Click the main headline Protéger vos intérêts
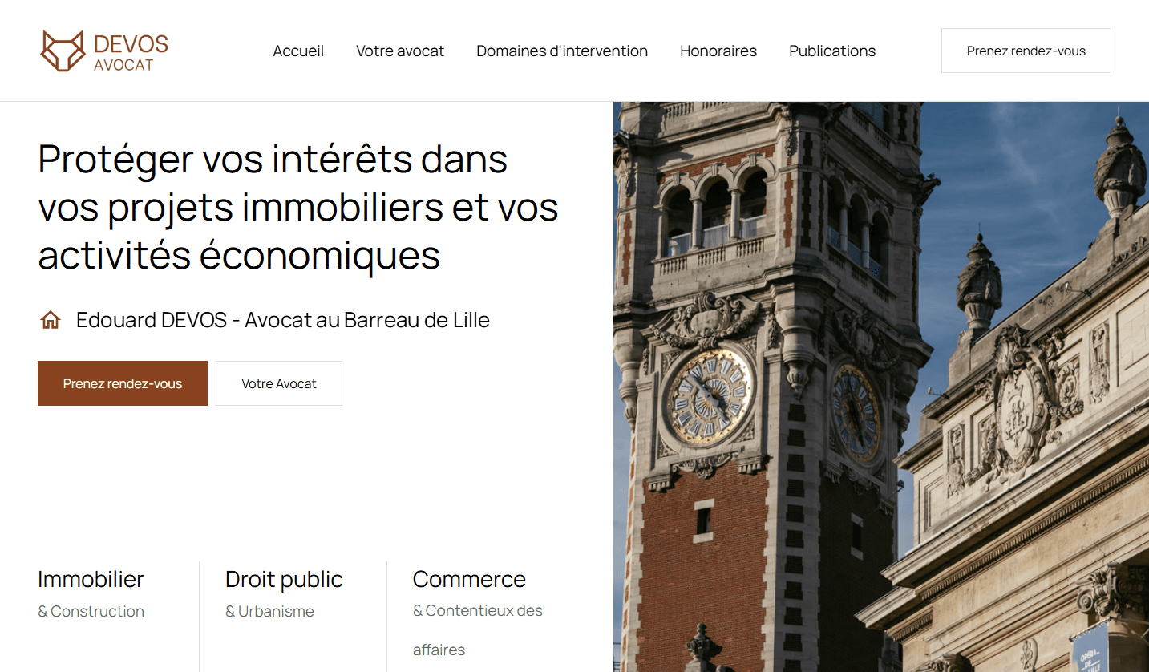 298,207
